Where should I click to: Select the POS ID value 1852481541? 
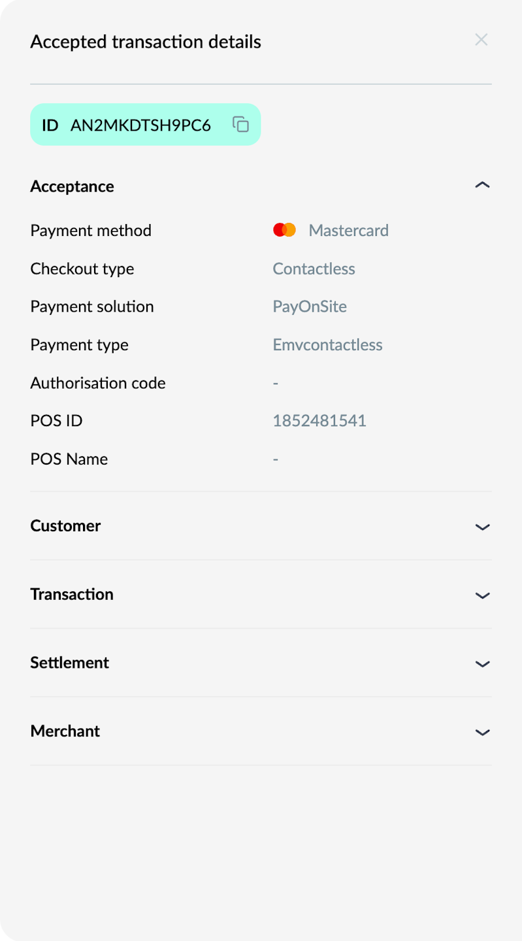tap(319, 421)
